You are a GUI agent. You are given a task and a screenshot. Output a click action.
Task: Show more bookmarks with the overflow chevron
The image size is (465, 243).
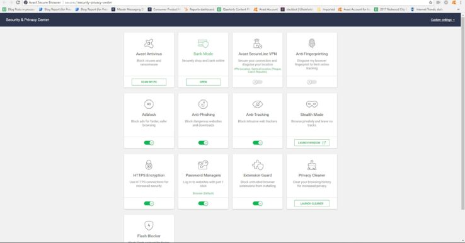coord(459,9)
